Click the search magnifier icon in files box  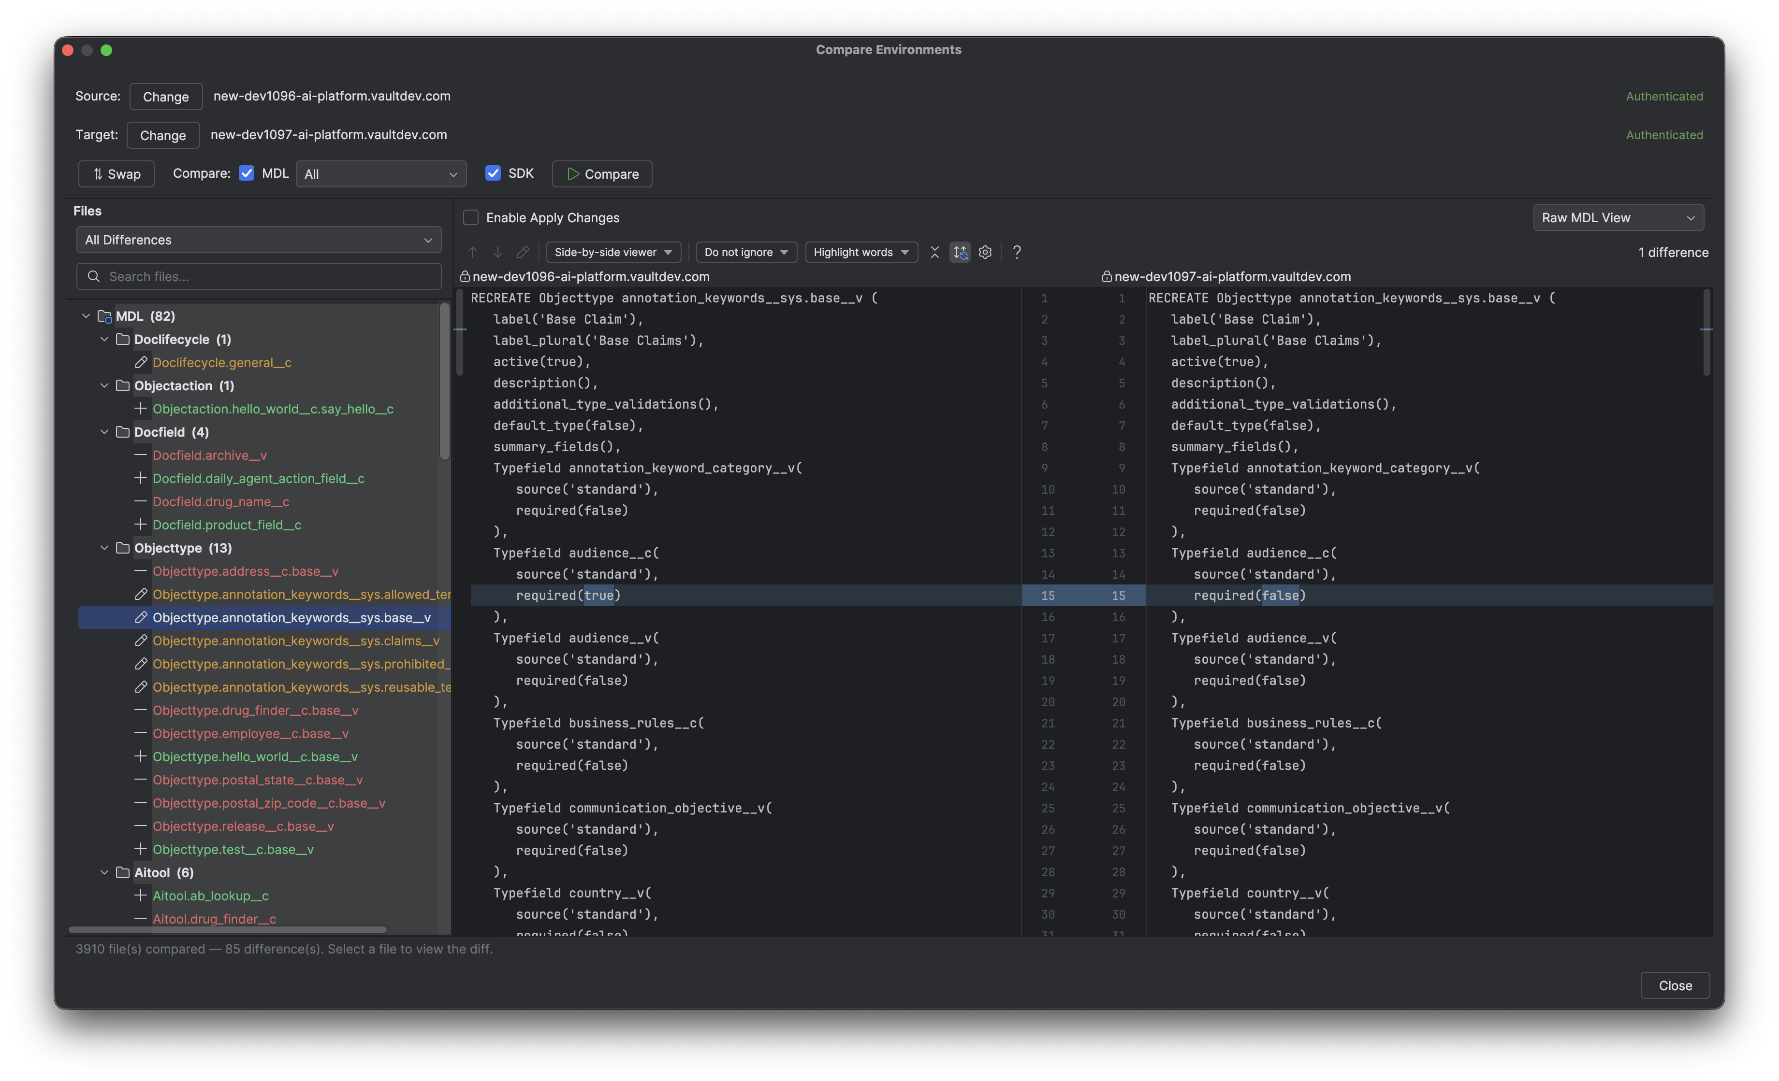(94, 276)
